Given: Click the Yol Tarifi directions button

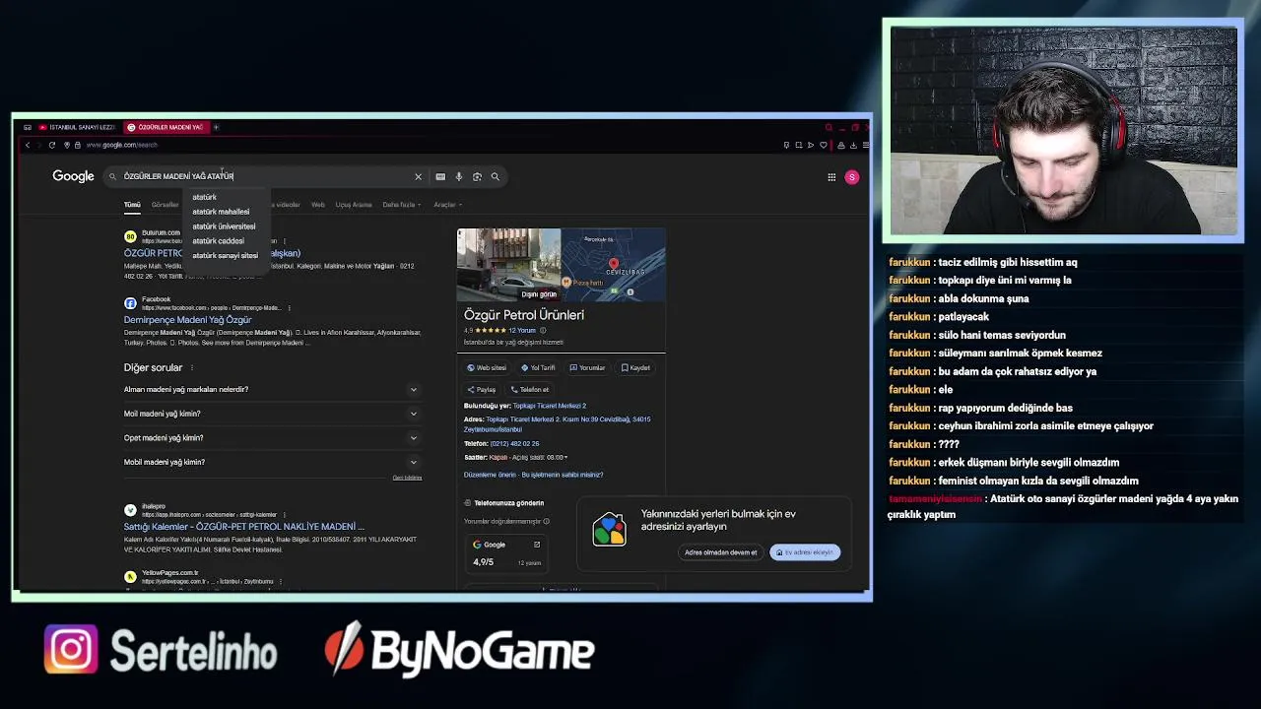Looking at the screenshot, I should [x=538, y=367].
